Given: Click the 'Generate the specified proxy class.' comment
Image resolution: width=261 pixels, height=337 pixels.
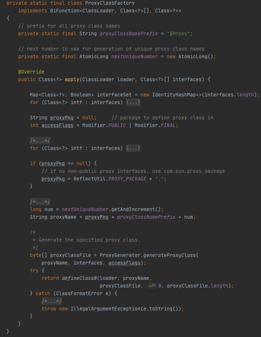Looking at the screenshot, I should pos(89,240).
